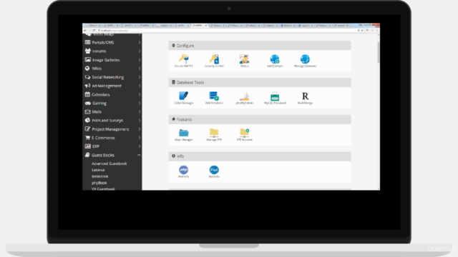Expand the Polls and Surveys chevron
This screenshot has height=257, width=458.
(x=140, y=121)
